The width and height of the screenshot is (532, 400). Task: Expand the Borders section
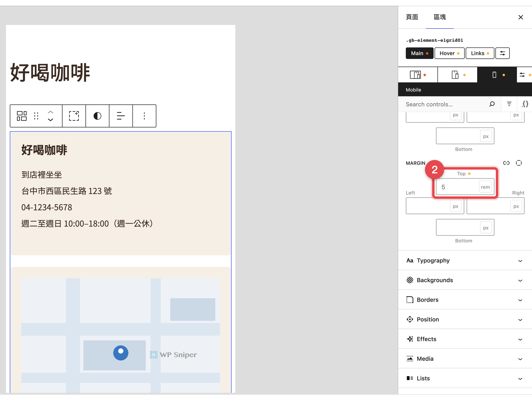click(x=465, y=300)
